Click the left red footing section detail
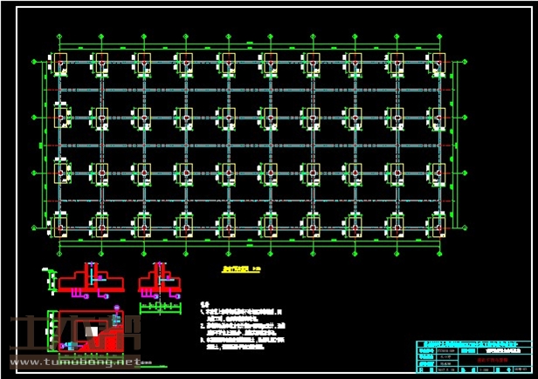Image resolution: width=538 pixels, height=379 pixels. 92,279
